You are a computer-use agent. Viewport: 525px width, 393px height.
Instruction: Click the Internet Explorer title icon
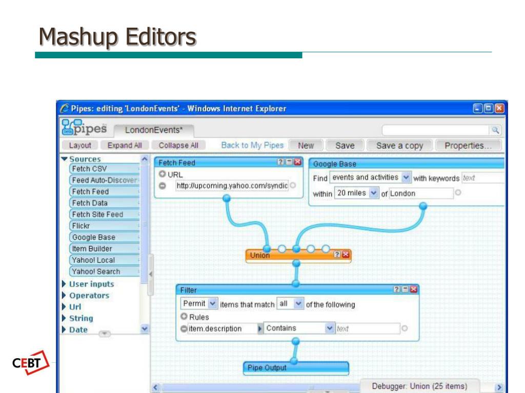tap(64, 108)
